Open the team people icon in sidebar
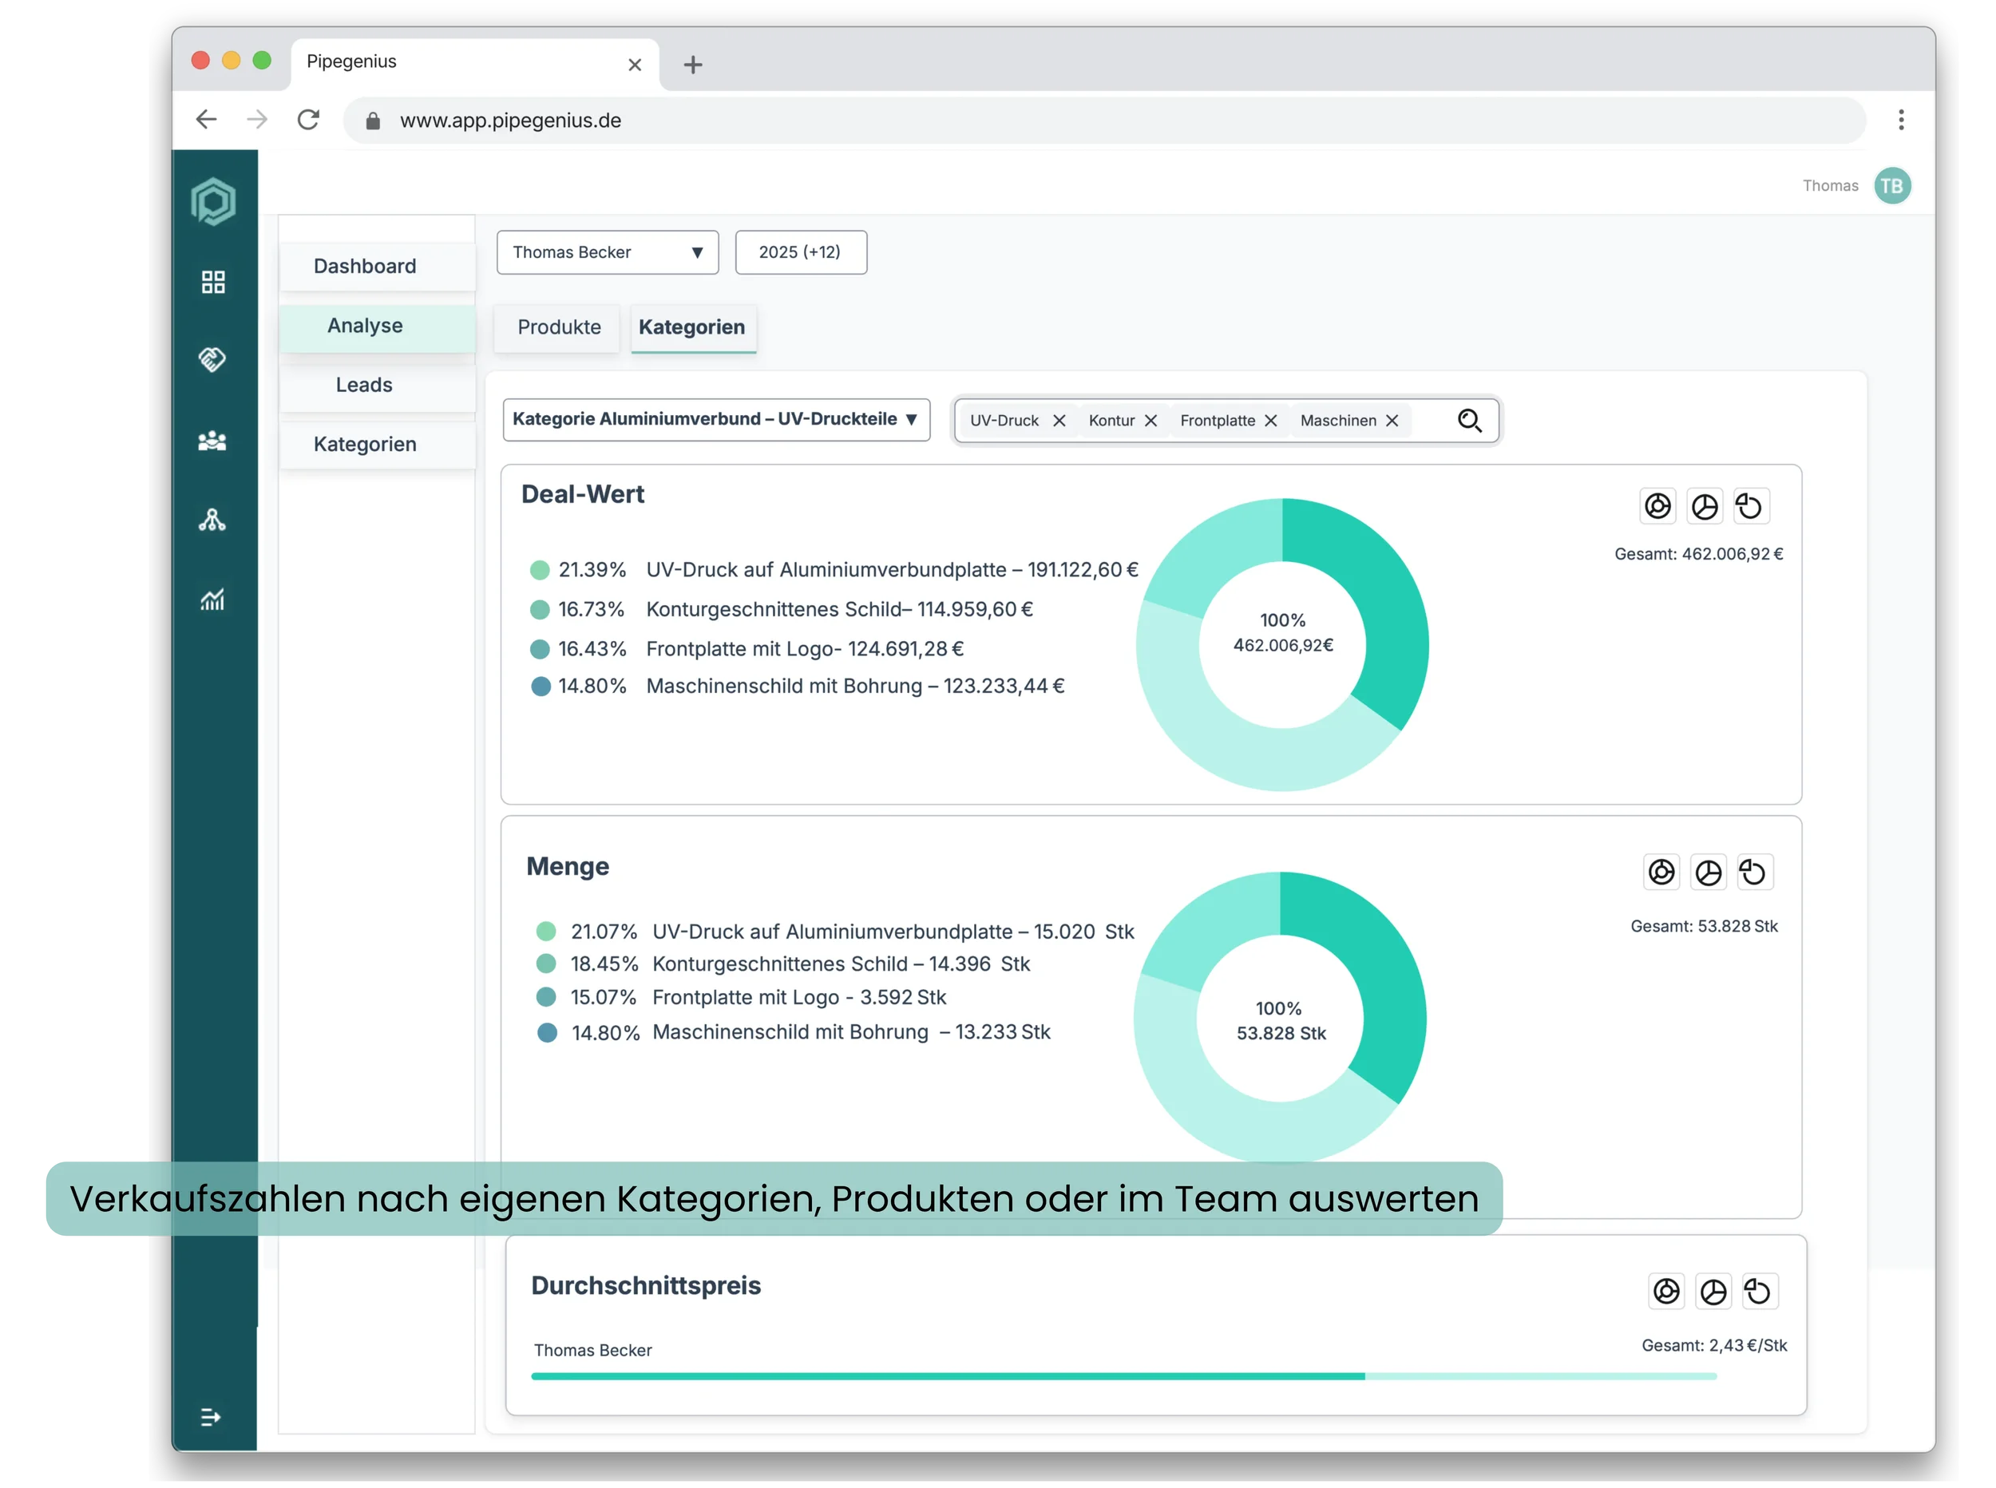Viewport: 1996px width, 1488px height. [x=212, y=441]
